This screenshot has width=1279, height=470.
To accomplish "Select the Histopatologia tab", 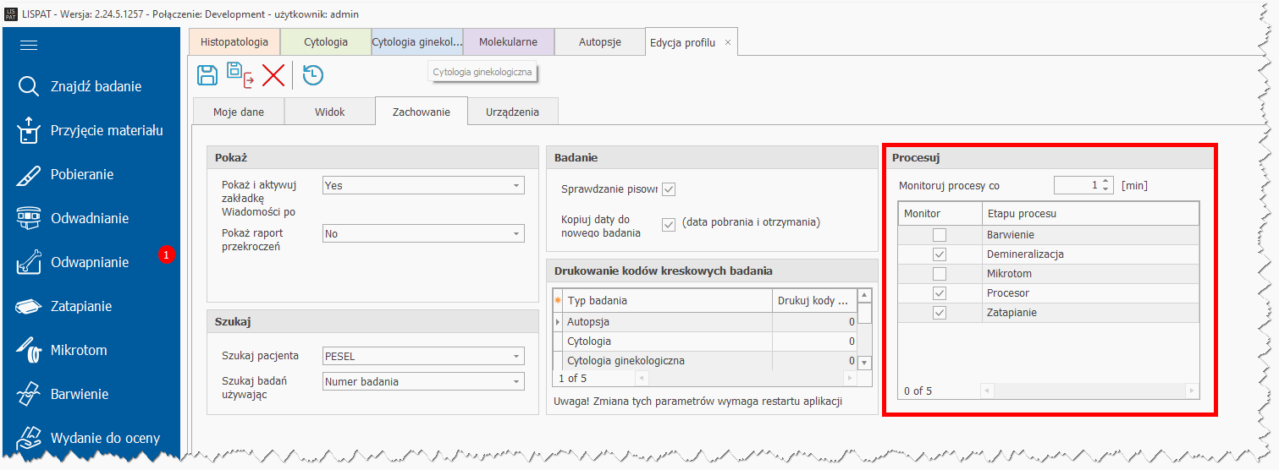I will pos(234,42).
